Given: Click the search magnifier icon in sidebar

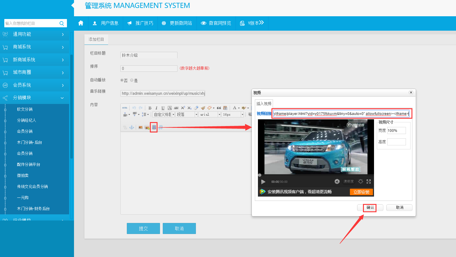Looking at the screenshot, I should click(x=62, y=23).
